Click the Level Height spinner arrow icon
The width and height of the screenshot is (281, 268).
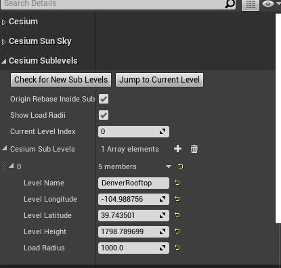[x=163, y=231]
